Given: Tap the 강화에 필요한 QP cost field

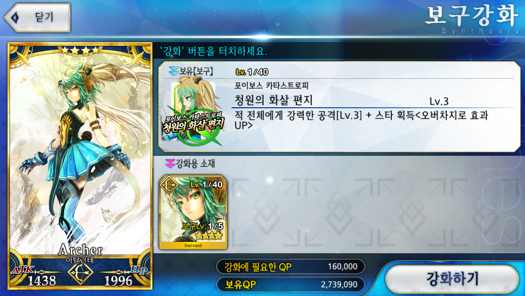Looking at the screenshot, I should pyautogui.click(x=291, y=267).
